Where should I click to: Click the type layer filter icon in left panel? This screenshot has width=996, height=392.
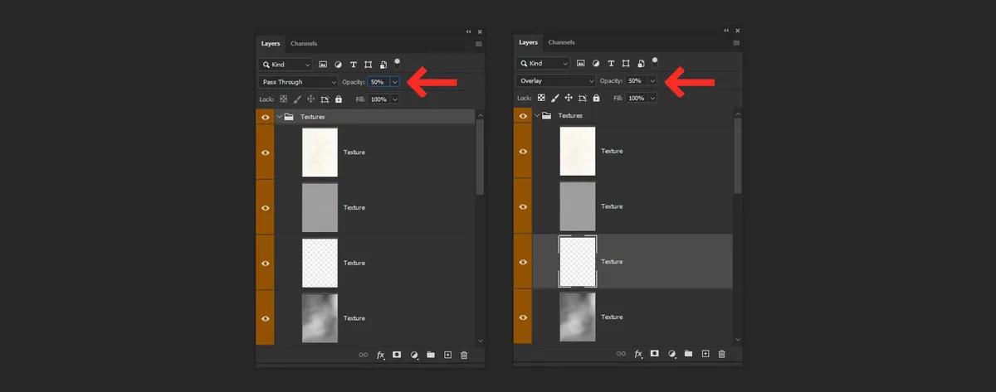354,64
